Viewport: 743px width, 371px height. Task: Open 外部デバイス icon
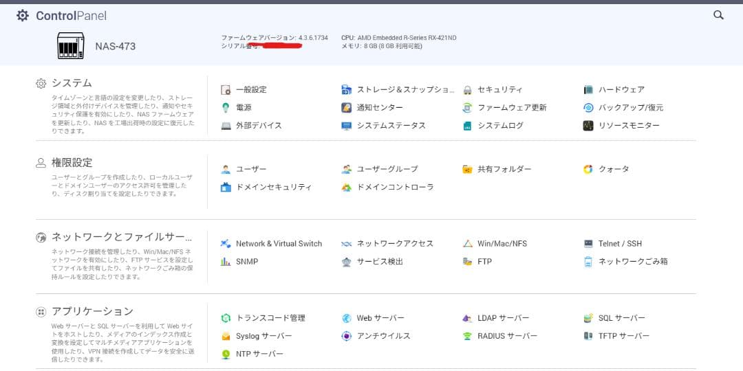point(226,126)
